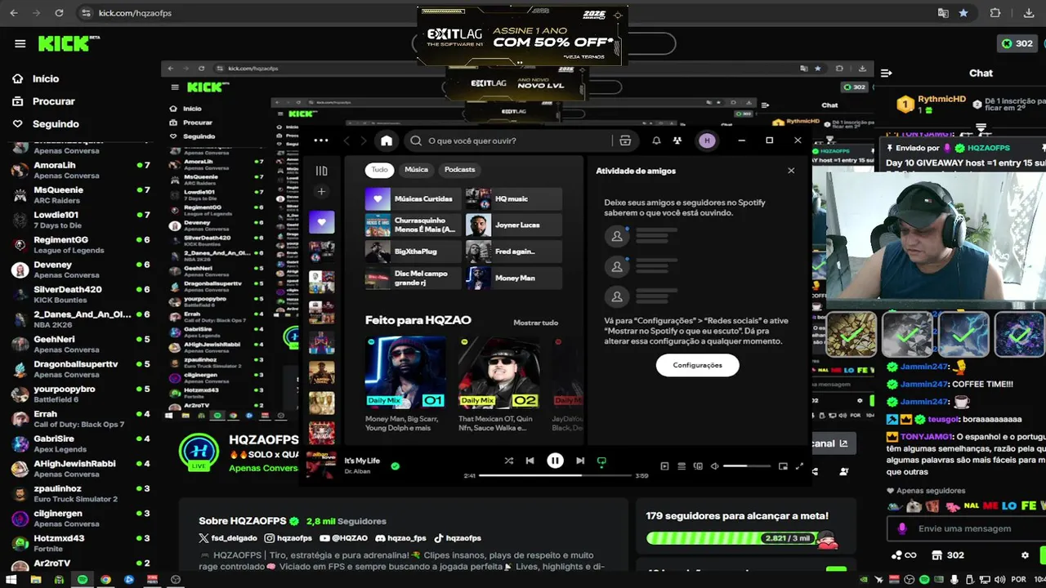Open Daily Mix 01 thumbnail
Viewport: 1046px width, 588px height.
405,372
